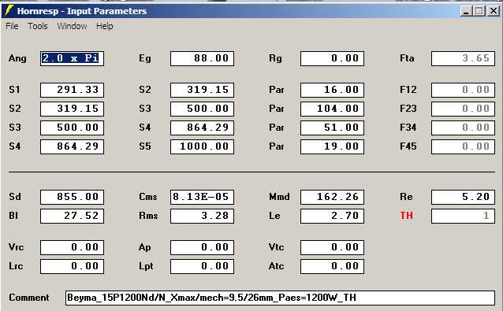Edit the Rms field showing 3.28
503x311 pixels.
pos(202,216)
